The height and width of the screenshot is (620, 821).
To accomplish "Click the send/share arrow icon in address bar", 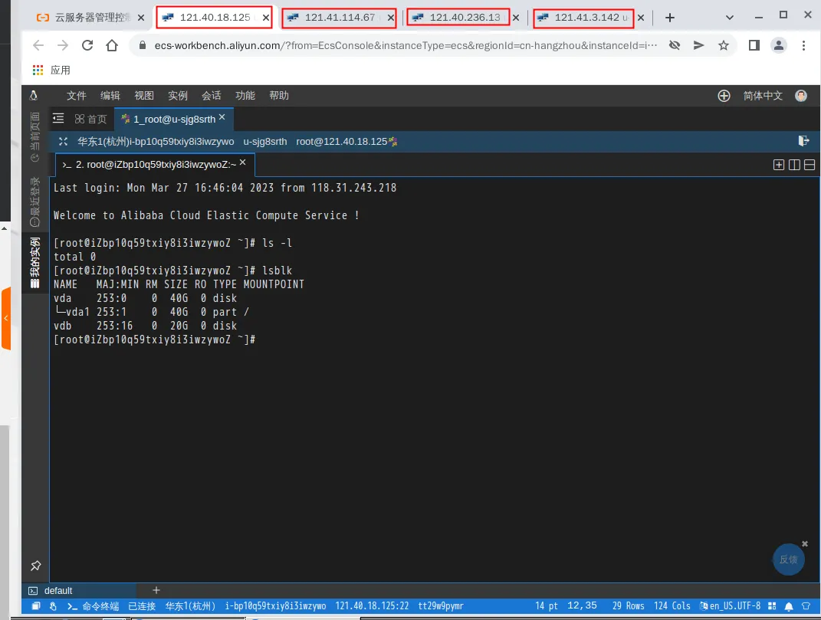I will pyautogui.click(x=698, y=45).
